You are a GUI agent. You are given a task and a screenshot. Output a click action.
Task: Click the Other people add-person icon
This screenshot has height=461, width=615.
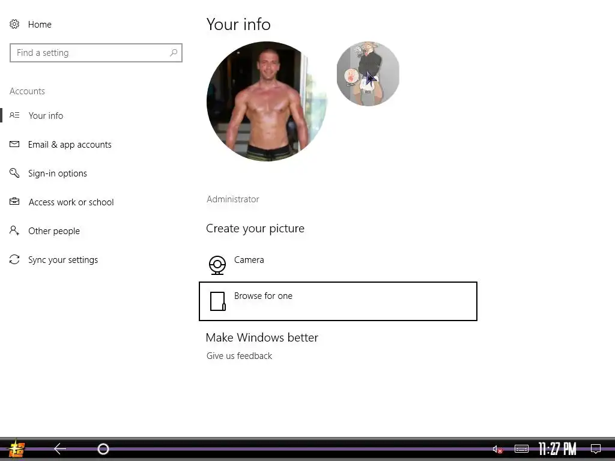[x=14, y=230]
